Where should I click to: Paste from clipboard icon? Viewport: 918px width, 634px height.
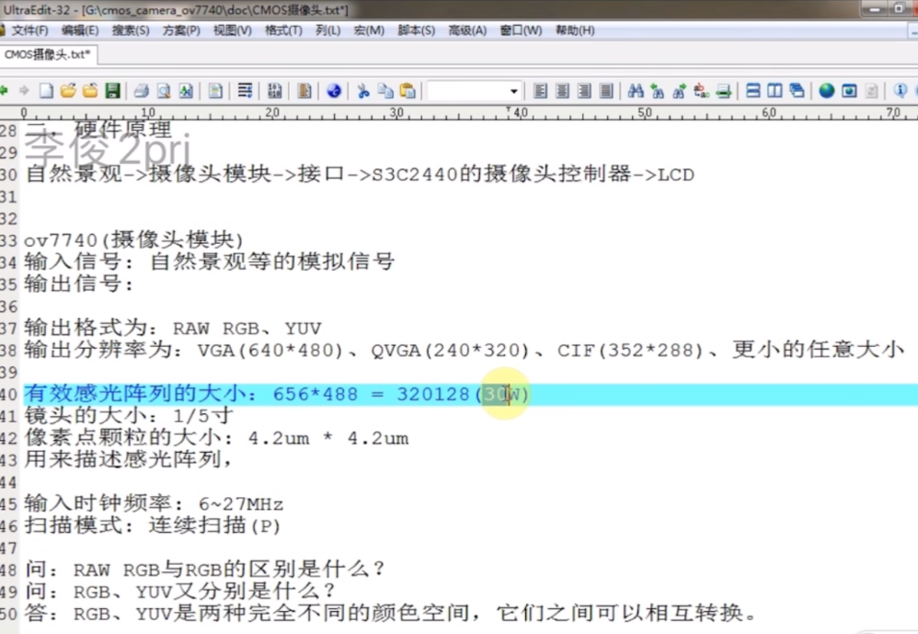(x=407, y=91)
